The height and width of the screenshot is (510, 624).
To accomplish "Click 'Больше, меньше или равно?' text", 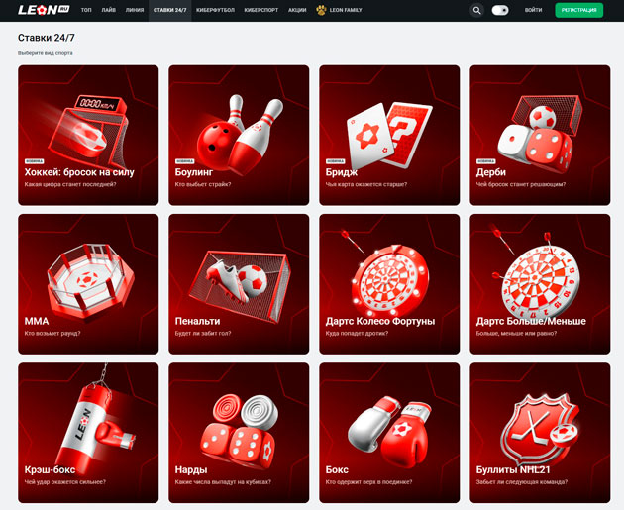I will [x=517, y=334].
